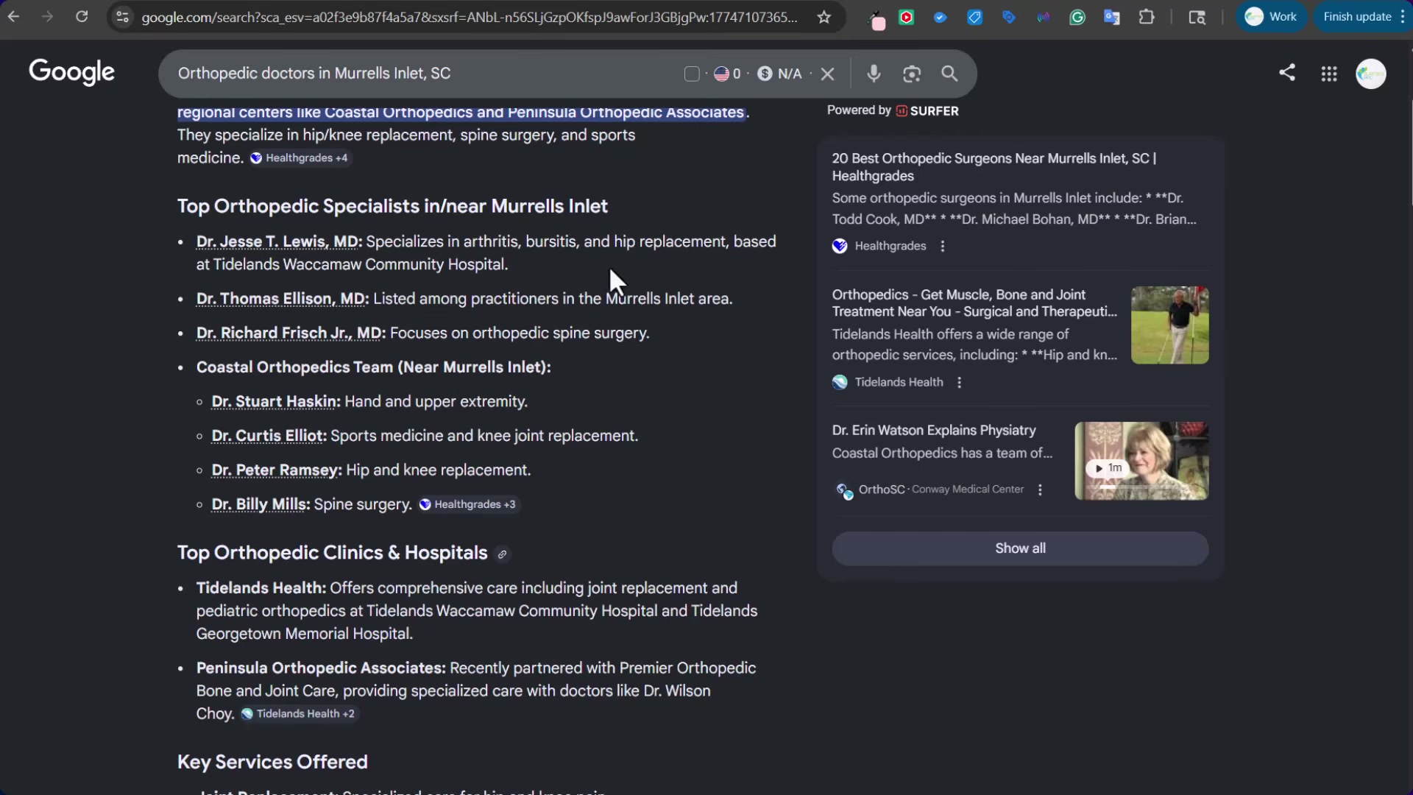The height and width of the screenshot is (795, 1413).
Task: Open Dr. Thomas Ellison, MD link
Action: click(x=283, y=299)
